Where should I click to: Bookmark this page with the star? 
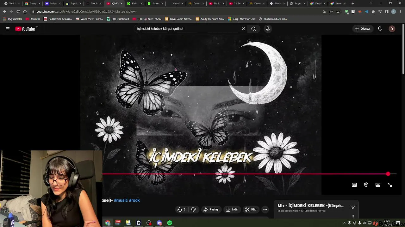[338, 12]
